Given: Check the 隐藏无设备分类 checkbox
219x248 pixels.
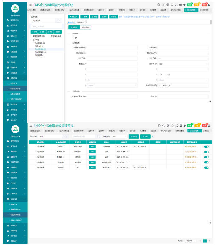Looking at the screenshot, I should click(x=32, y=36).
